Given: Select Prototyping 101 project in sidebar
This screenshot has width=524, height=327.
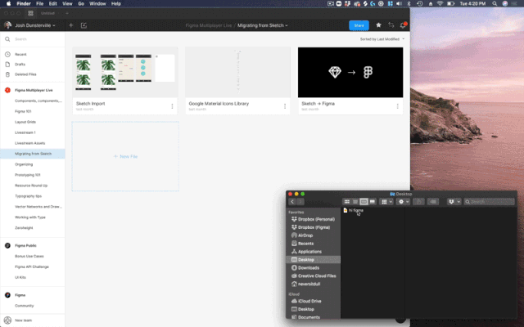Looking at the screenshot, I should [27, 175].
